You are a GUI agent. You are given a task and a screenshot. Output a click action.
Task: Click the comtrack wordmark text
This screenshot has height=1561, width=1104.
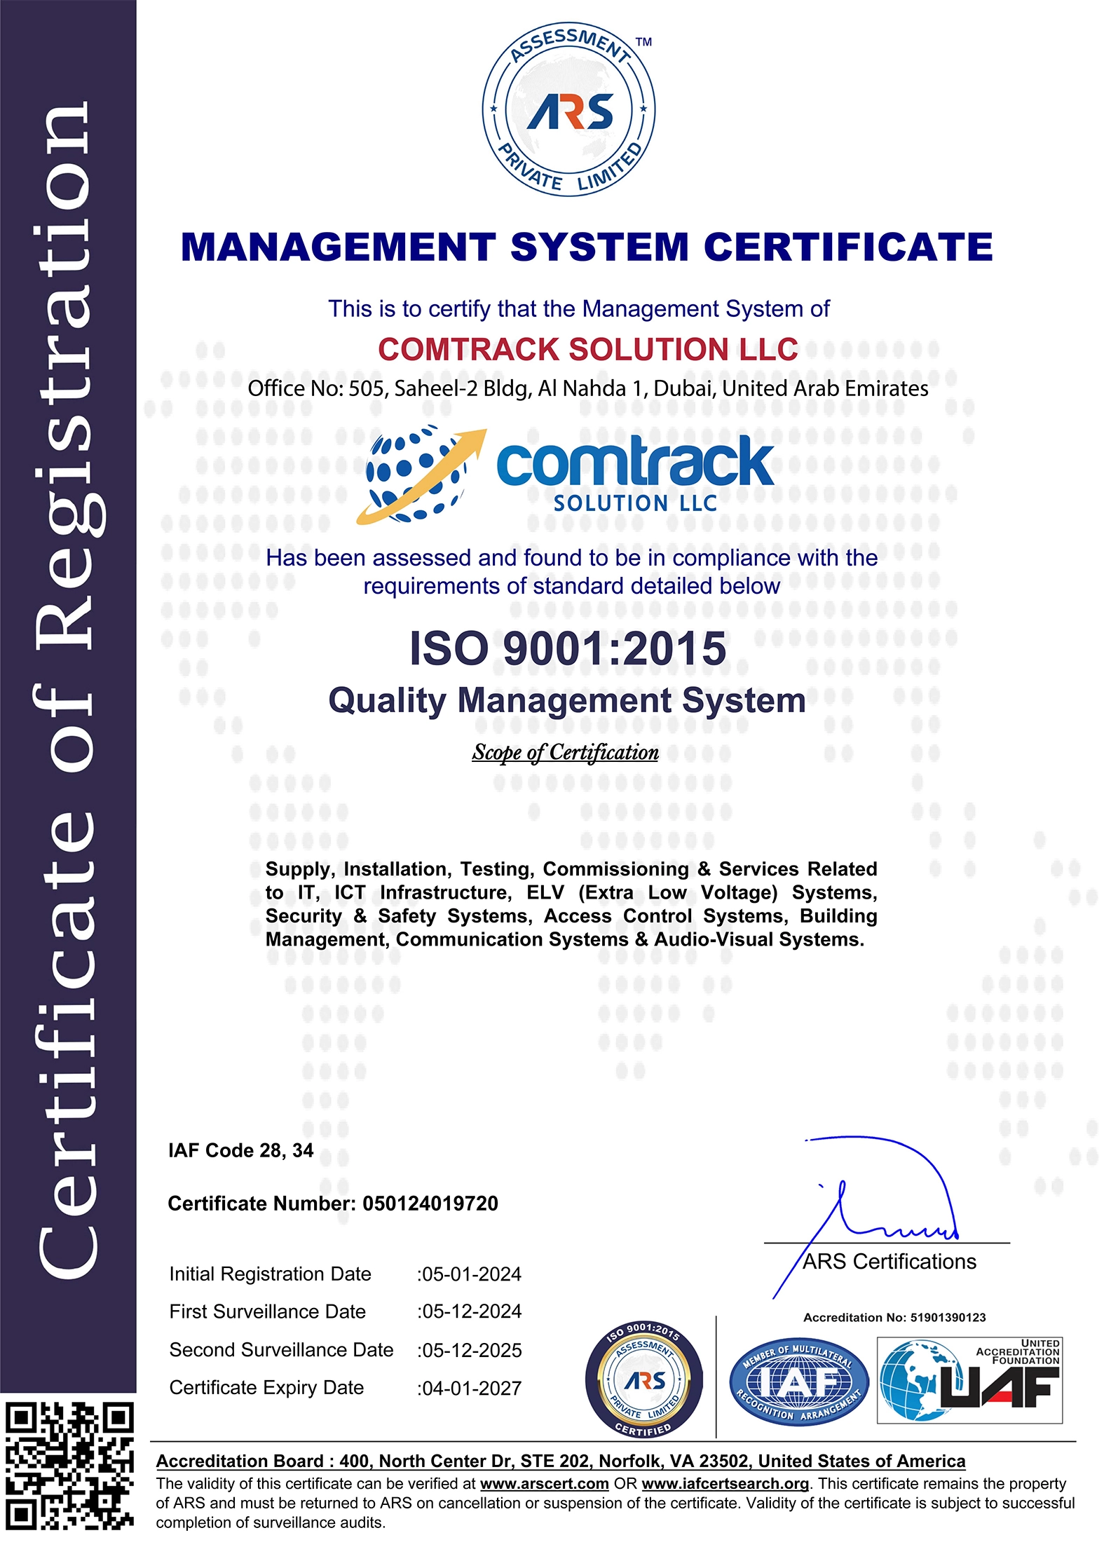[x=635, y=461]
